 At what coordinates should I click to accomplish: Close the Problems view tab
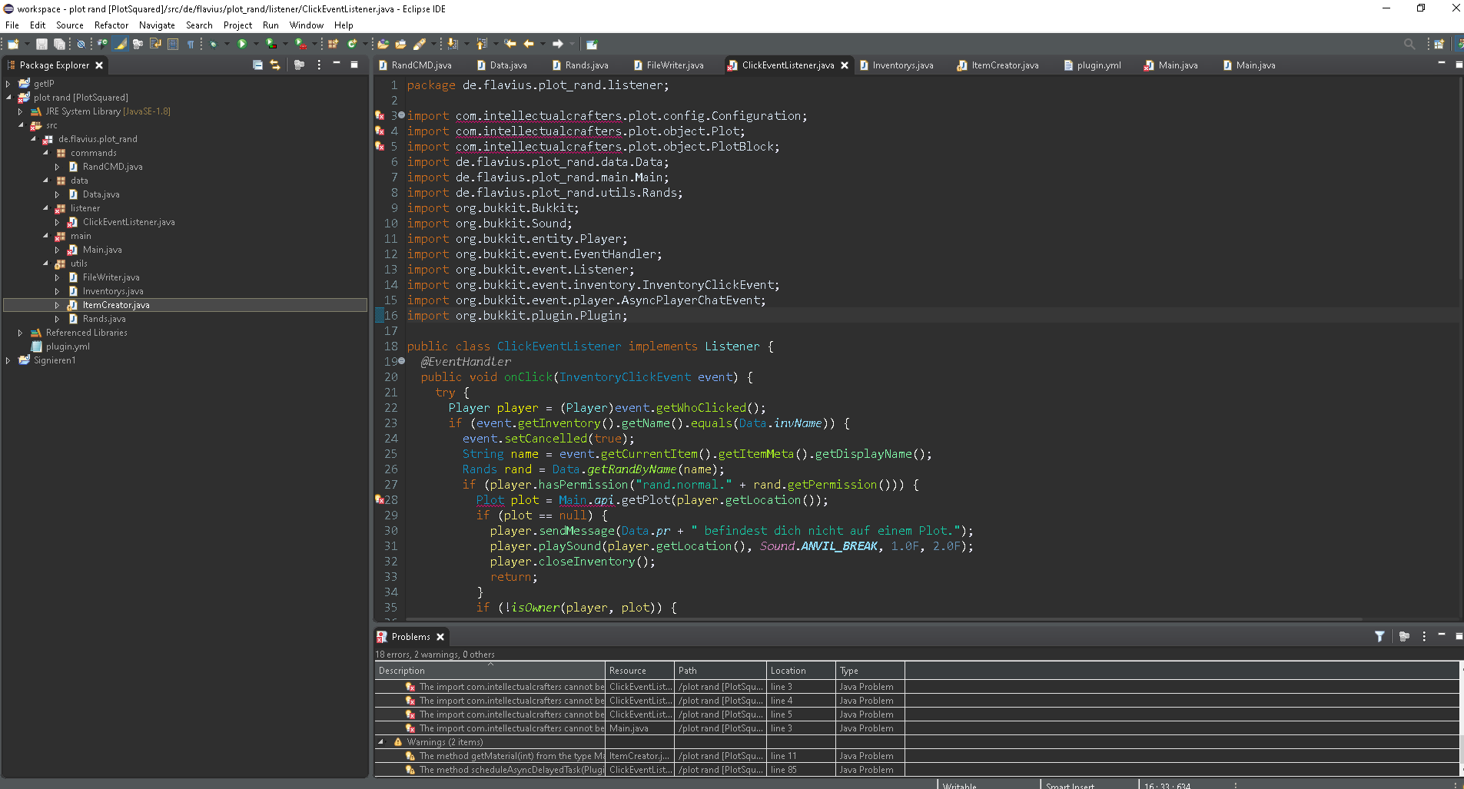440,637
